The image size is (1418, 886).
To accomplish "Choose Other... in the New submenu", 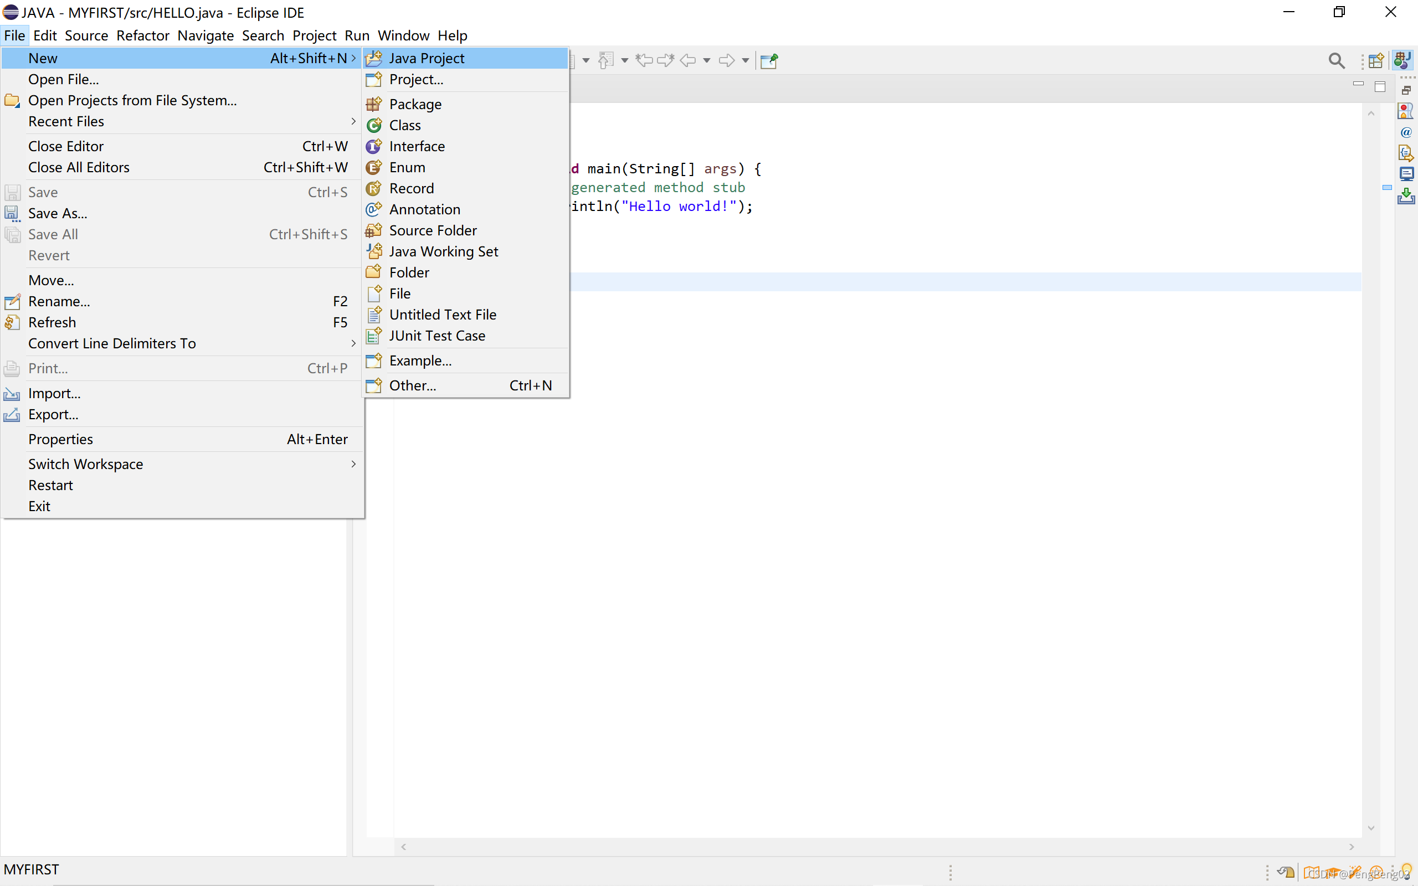I will 413,385.
